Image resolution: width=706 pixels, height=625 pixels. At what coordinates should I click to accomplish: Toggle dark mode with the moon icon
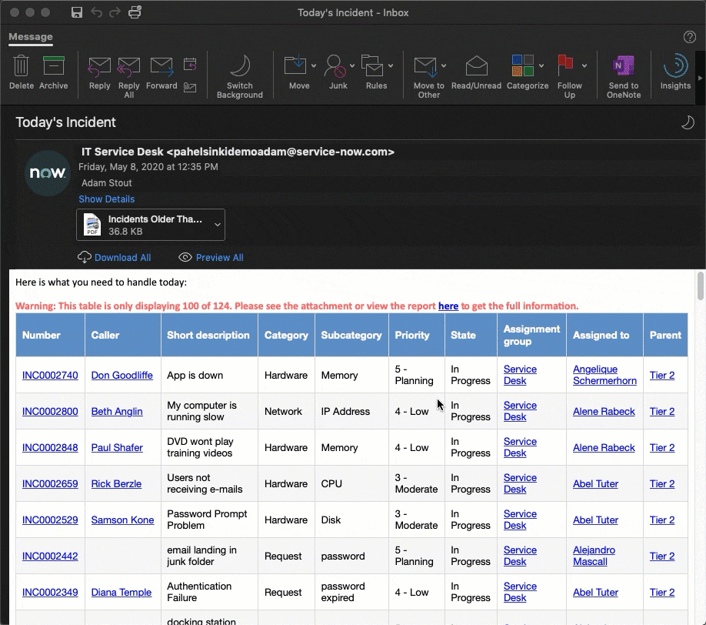[686, 122]
